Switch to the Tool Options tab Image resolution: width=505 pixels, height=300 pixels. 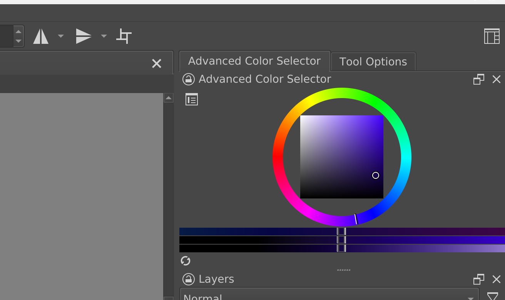tap(373, 62)
